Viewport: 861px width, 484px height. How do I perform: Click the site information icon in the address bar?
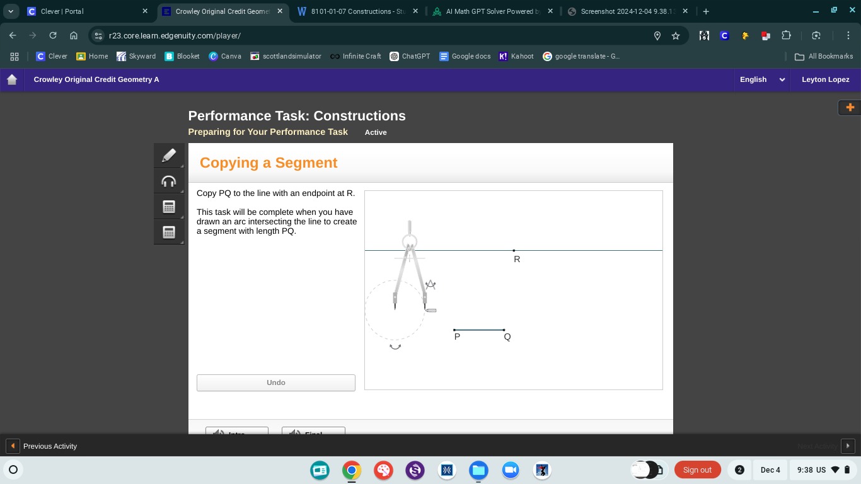point(98,36)
